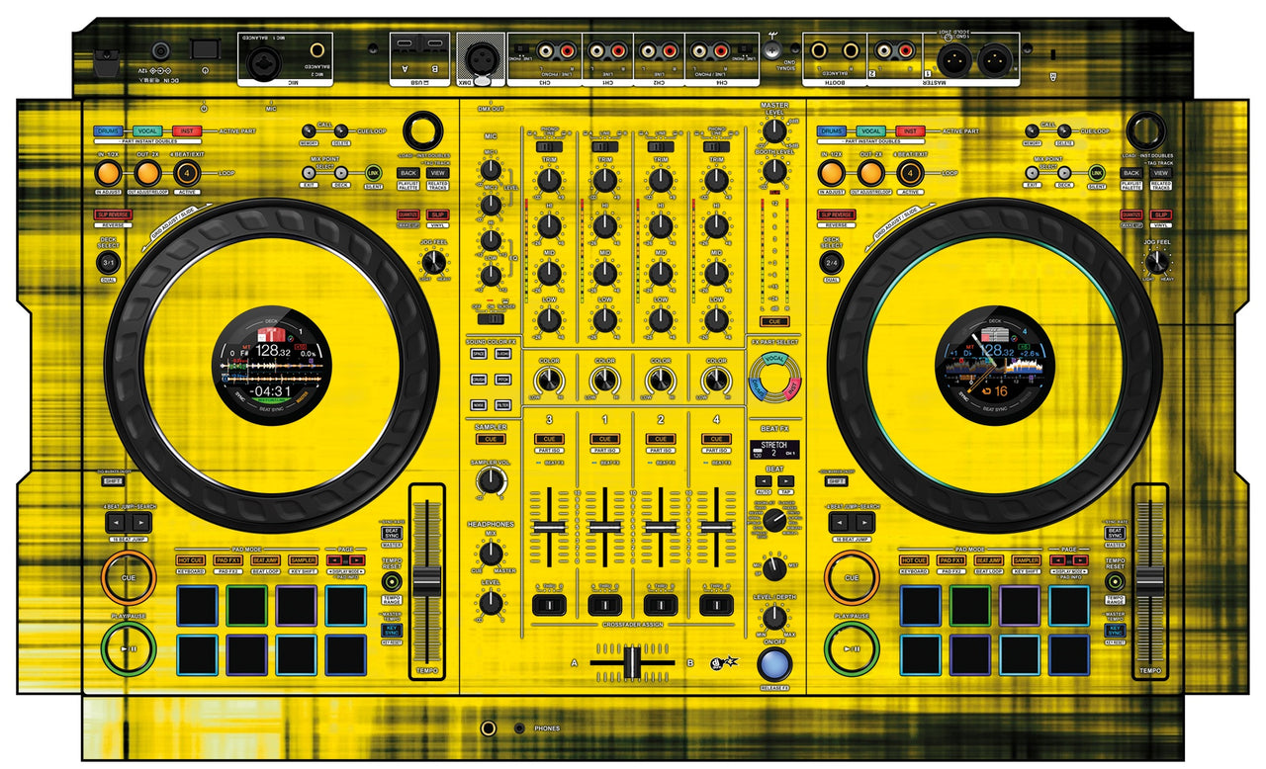Tap left deck loop IN 1/2X button
Viewport: 1266px width, 769px height.
point(108,174)
